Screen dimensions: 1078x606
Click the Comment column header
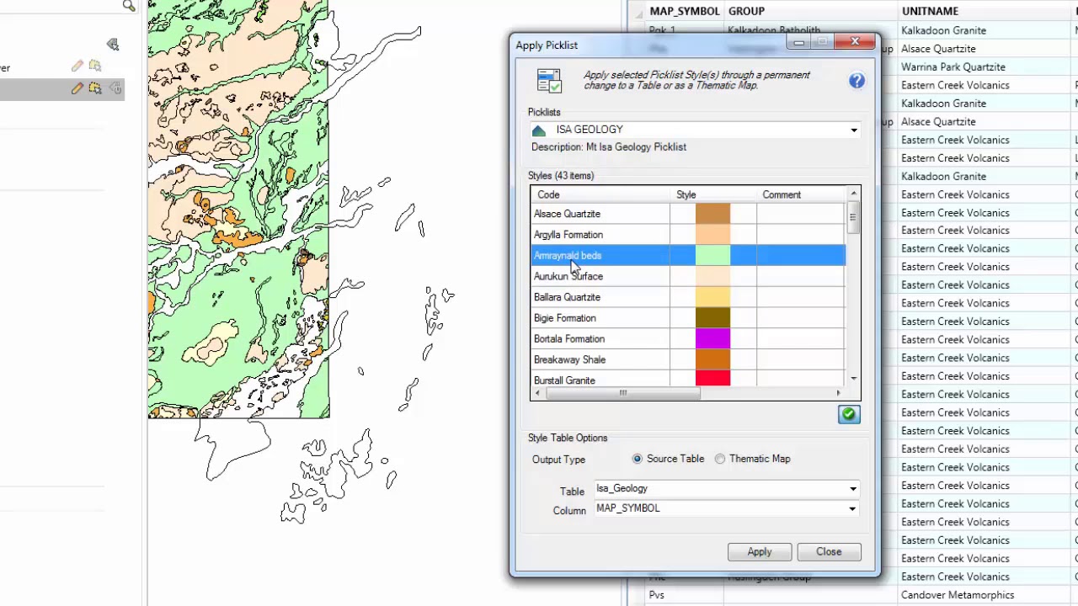click(x=801, y=195)
